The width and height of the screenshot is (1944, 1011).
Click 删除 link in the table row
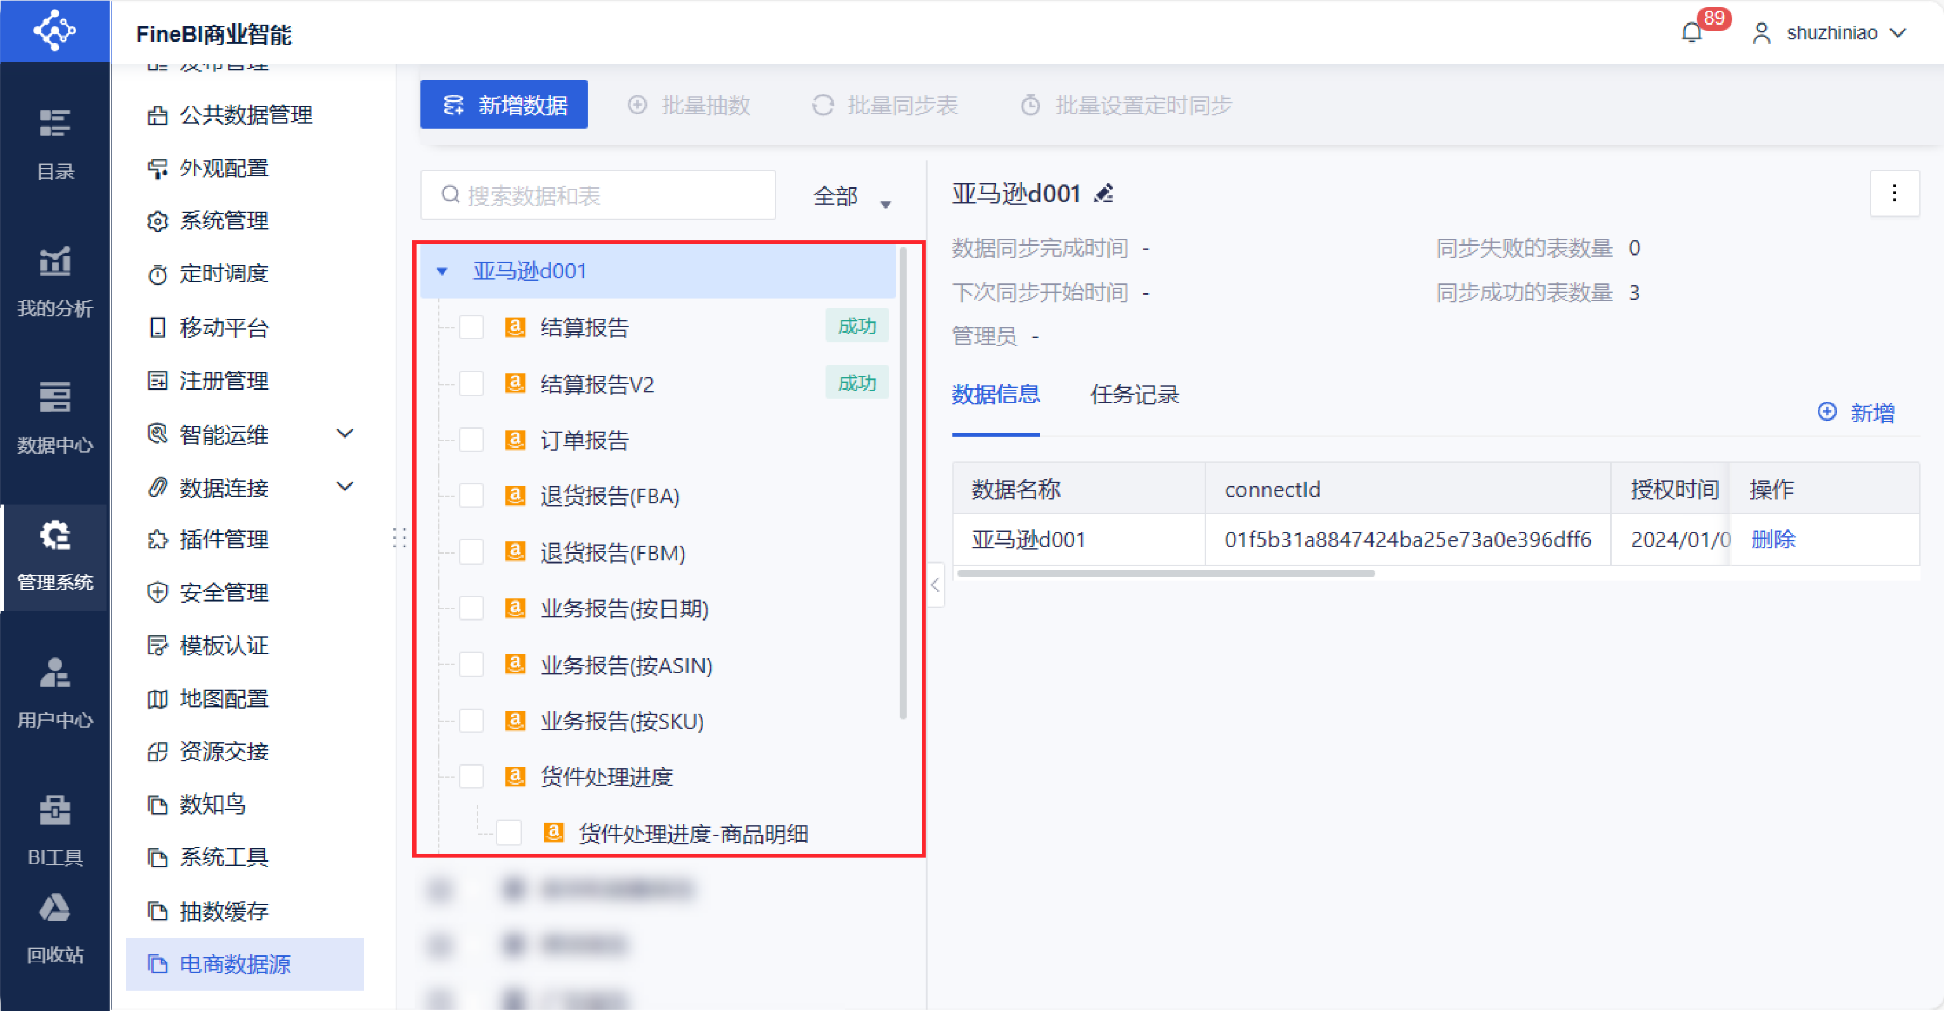[x=1772, y=539]
